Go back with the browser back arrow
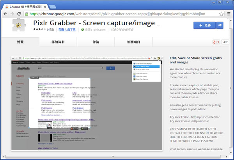Screen dimensions: 234x160 [5, 14]
